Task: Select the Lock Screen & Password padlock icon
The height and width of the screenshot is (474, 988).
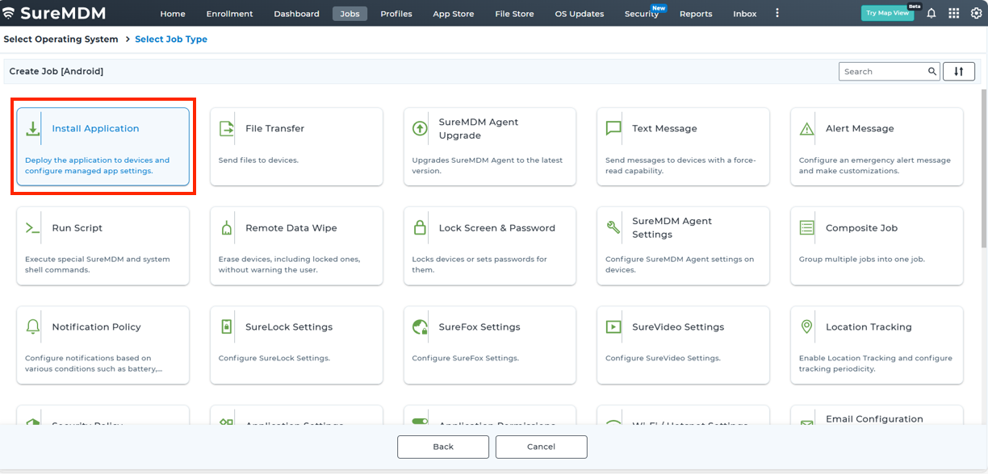Action: click(420, 228)
